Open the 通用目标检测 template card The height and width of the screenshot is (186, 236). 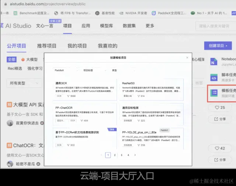pyautogui.click(x=152, y=114)
